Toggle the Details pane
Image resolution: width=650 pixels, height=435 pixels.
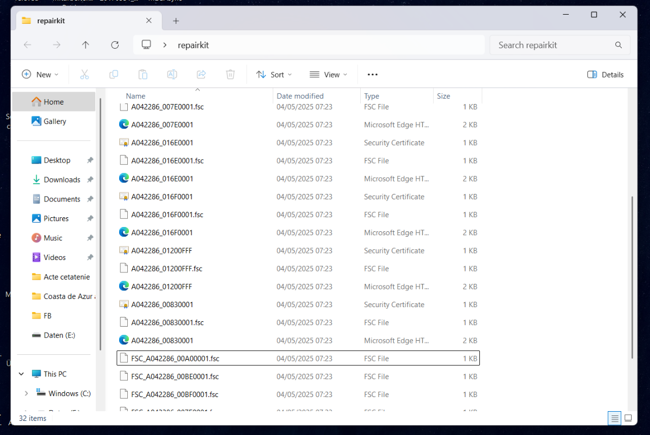(606, 75)
